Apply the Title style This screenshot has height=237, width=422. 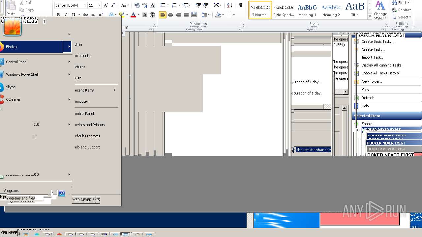[355, 10]
